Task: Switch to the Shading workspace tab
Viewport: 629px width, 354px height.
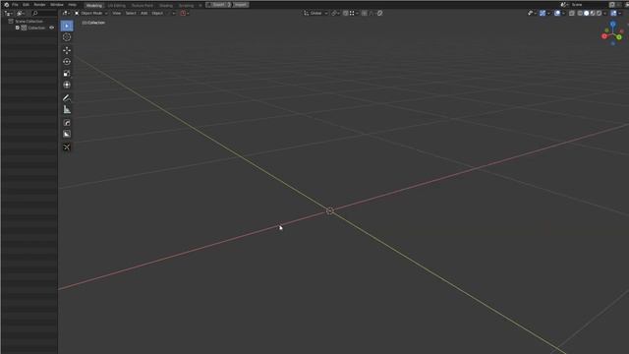Action: pyautogui.click(x=166, y=5)
